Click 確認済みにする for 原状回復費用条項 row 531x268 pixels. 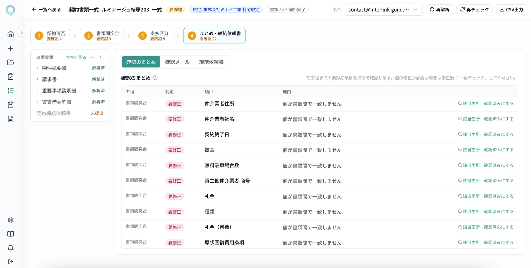pyautogui.click(x=499, y=243)
